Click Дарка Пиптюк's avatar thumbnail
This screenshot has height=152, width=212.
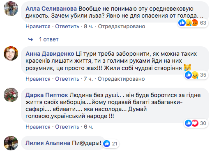[x=11, y=95]
